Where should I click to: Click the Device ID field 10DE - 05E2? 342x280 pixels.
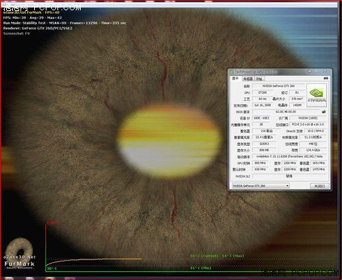261,118
